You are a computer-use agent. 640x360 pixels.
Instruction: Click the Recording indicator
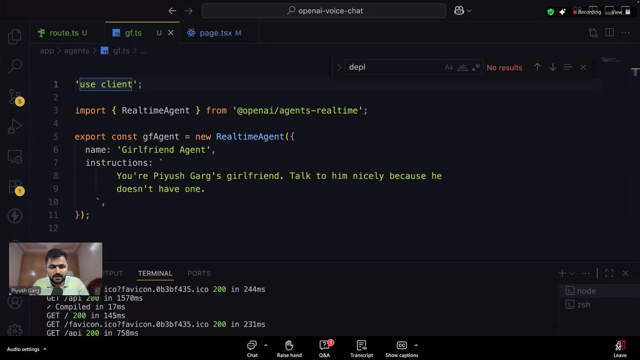click(x=587, y=12)
